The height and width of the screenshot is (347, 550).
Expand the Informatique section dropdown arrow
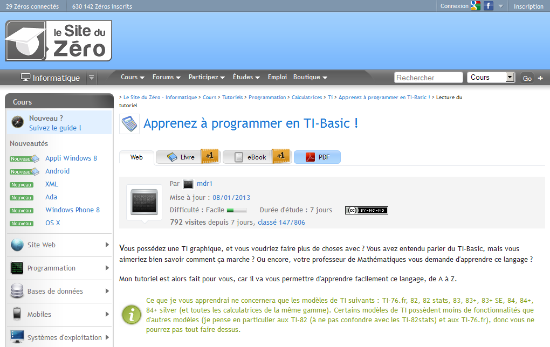pos(91,78)
